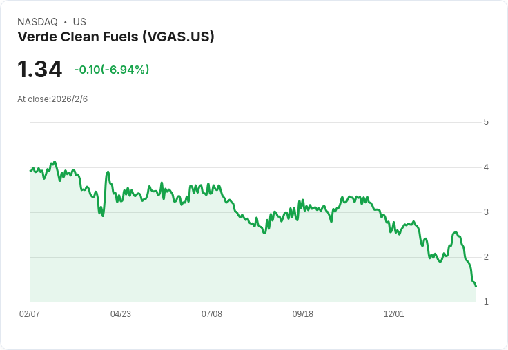Click the -0.10(-6.94%) price change
Screen dimensions: 508x350
coord(111,70)
